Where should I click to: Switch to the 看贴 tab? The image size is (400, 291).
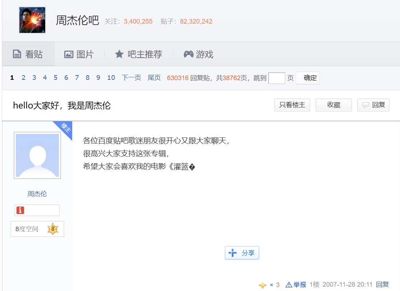pos(28,54)
